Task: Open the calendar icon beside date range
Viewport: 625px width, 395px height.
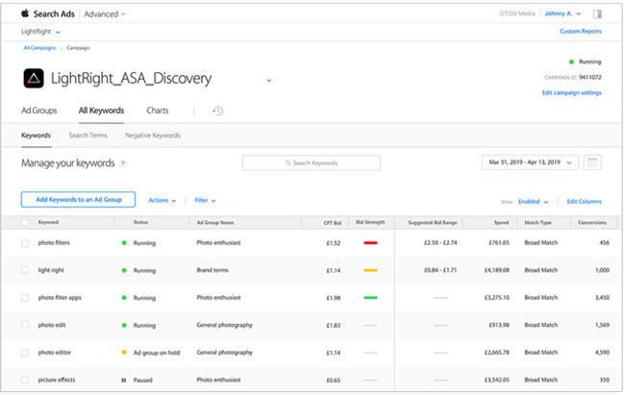Action: (592, 162)
